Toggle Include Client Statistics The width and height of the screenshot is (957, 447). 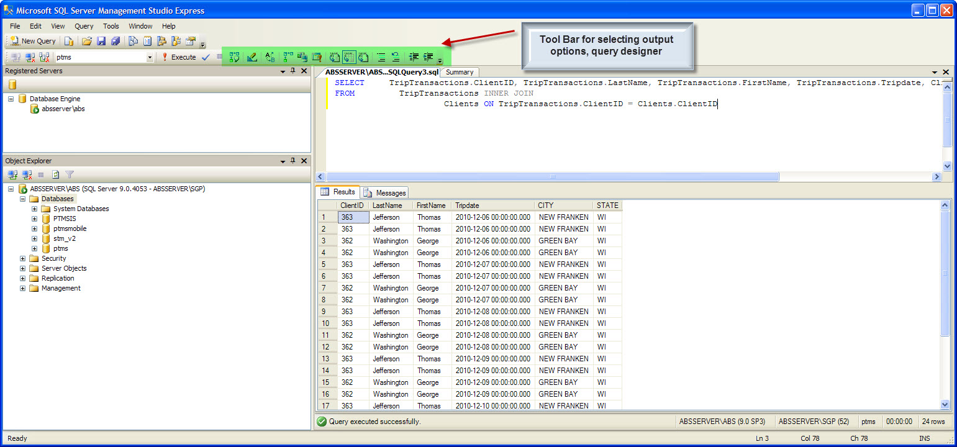302,57
